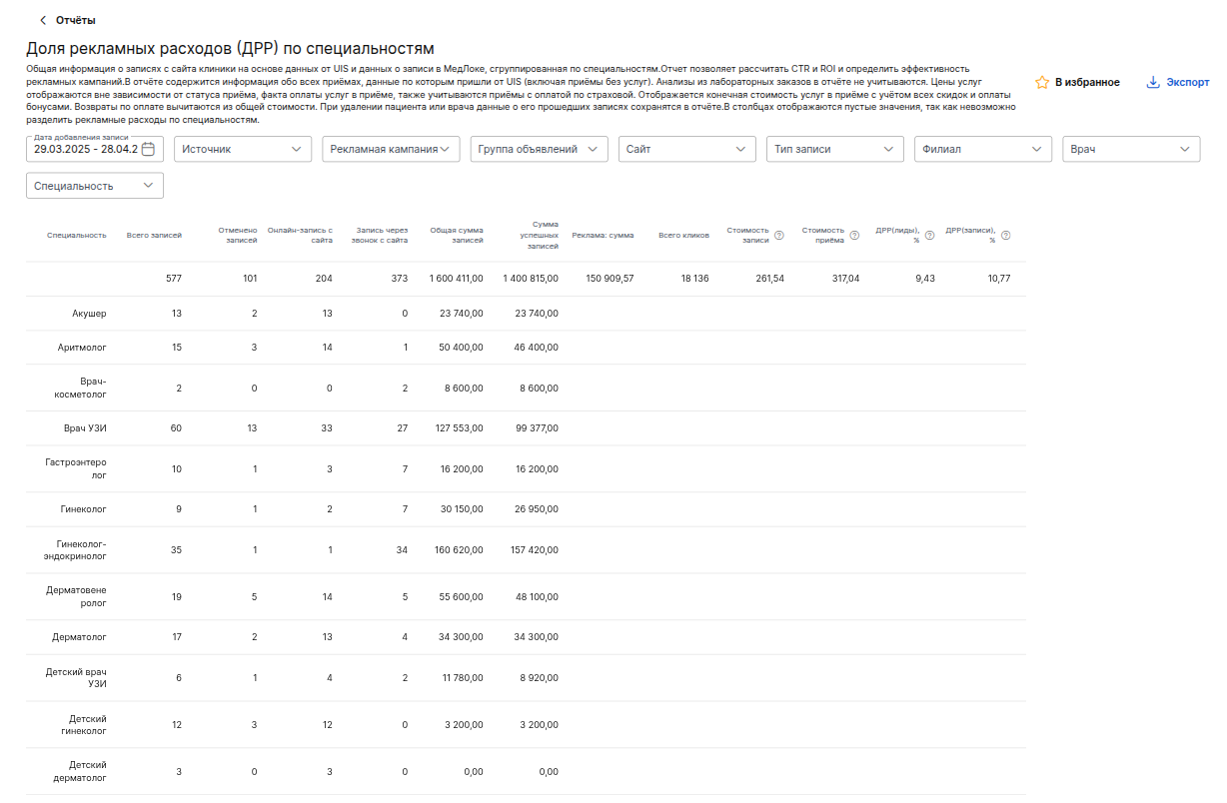Select the Детский врач УЗИ row label
This screenshot has width=1227, height=803.
76,678
